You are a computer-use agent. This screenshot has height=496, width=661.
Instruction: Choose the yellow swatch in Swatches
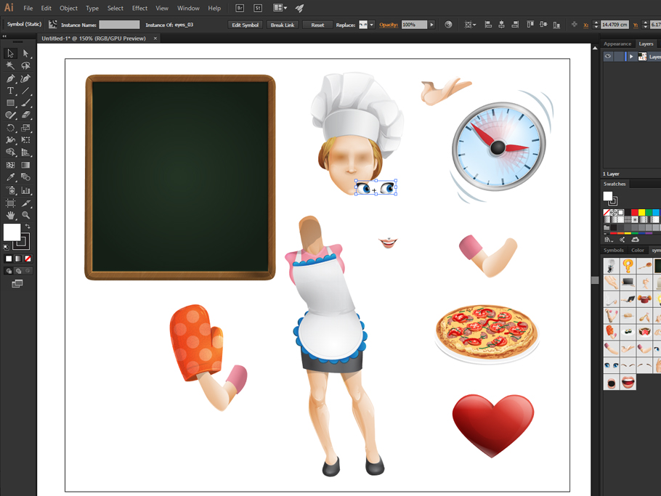641,213
